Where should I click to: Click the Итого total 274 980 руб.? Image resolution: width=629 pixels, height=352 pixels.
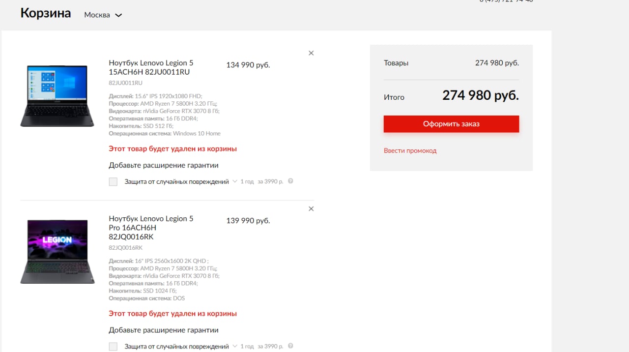pyautogui.click(x=481, y=95)
